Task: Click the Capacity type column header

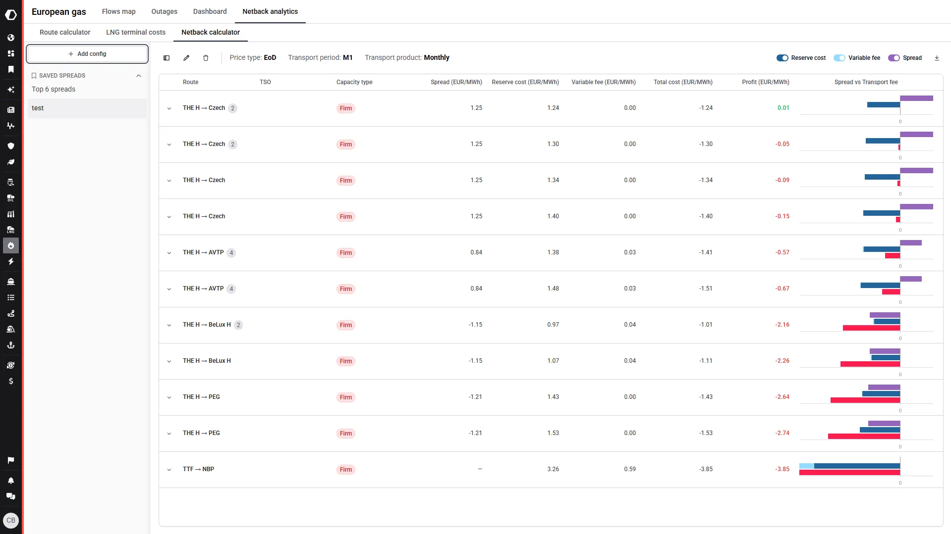Action: 354,82
